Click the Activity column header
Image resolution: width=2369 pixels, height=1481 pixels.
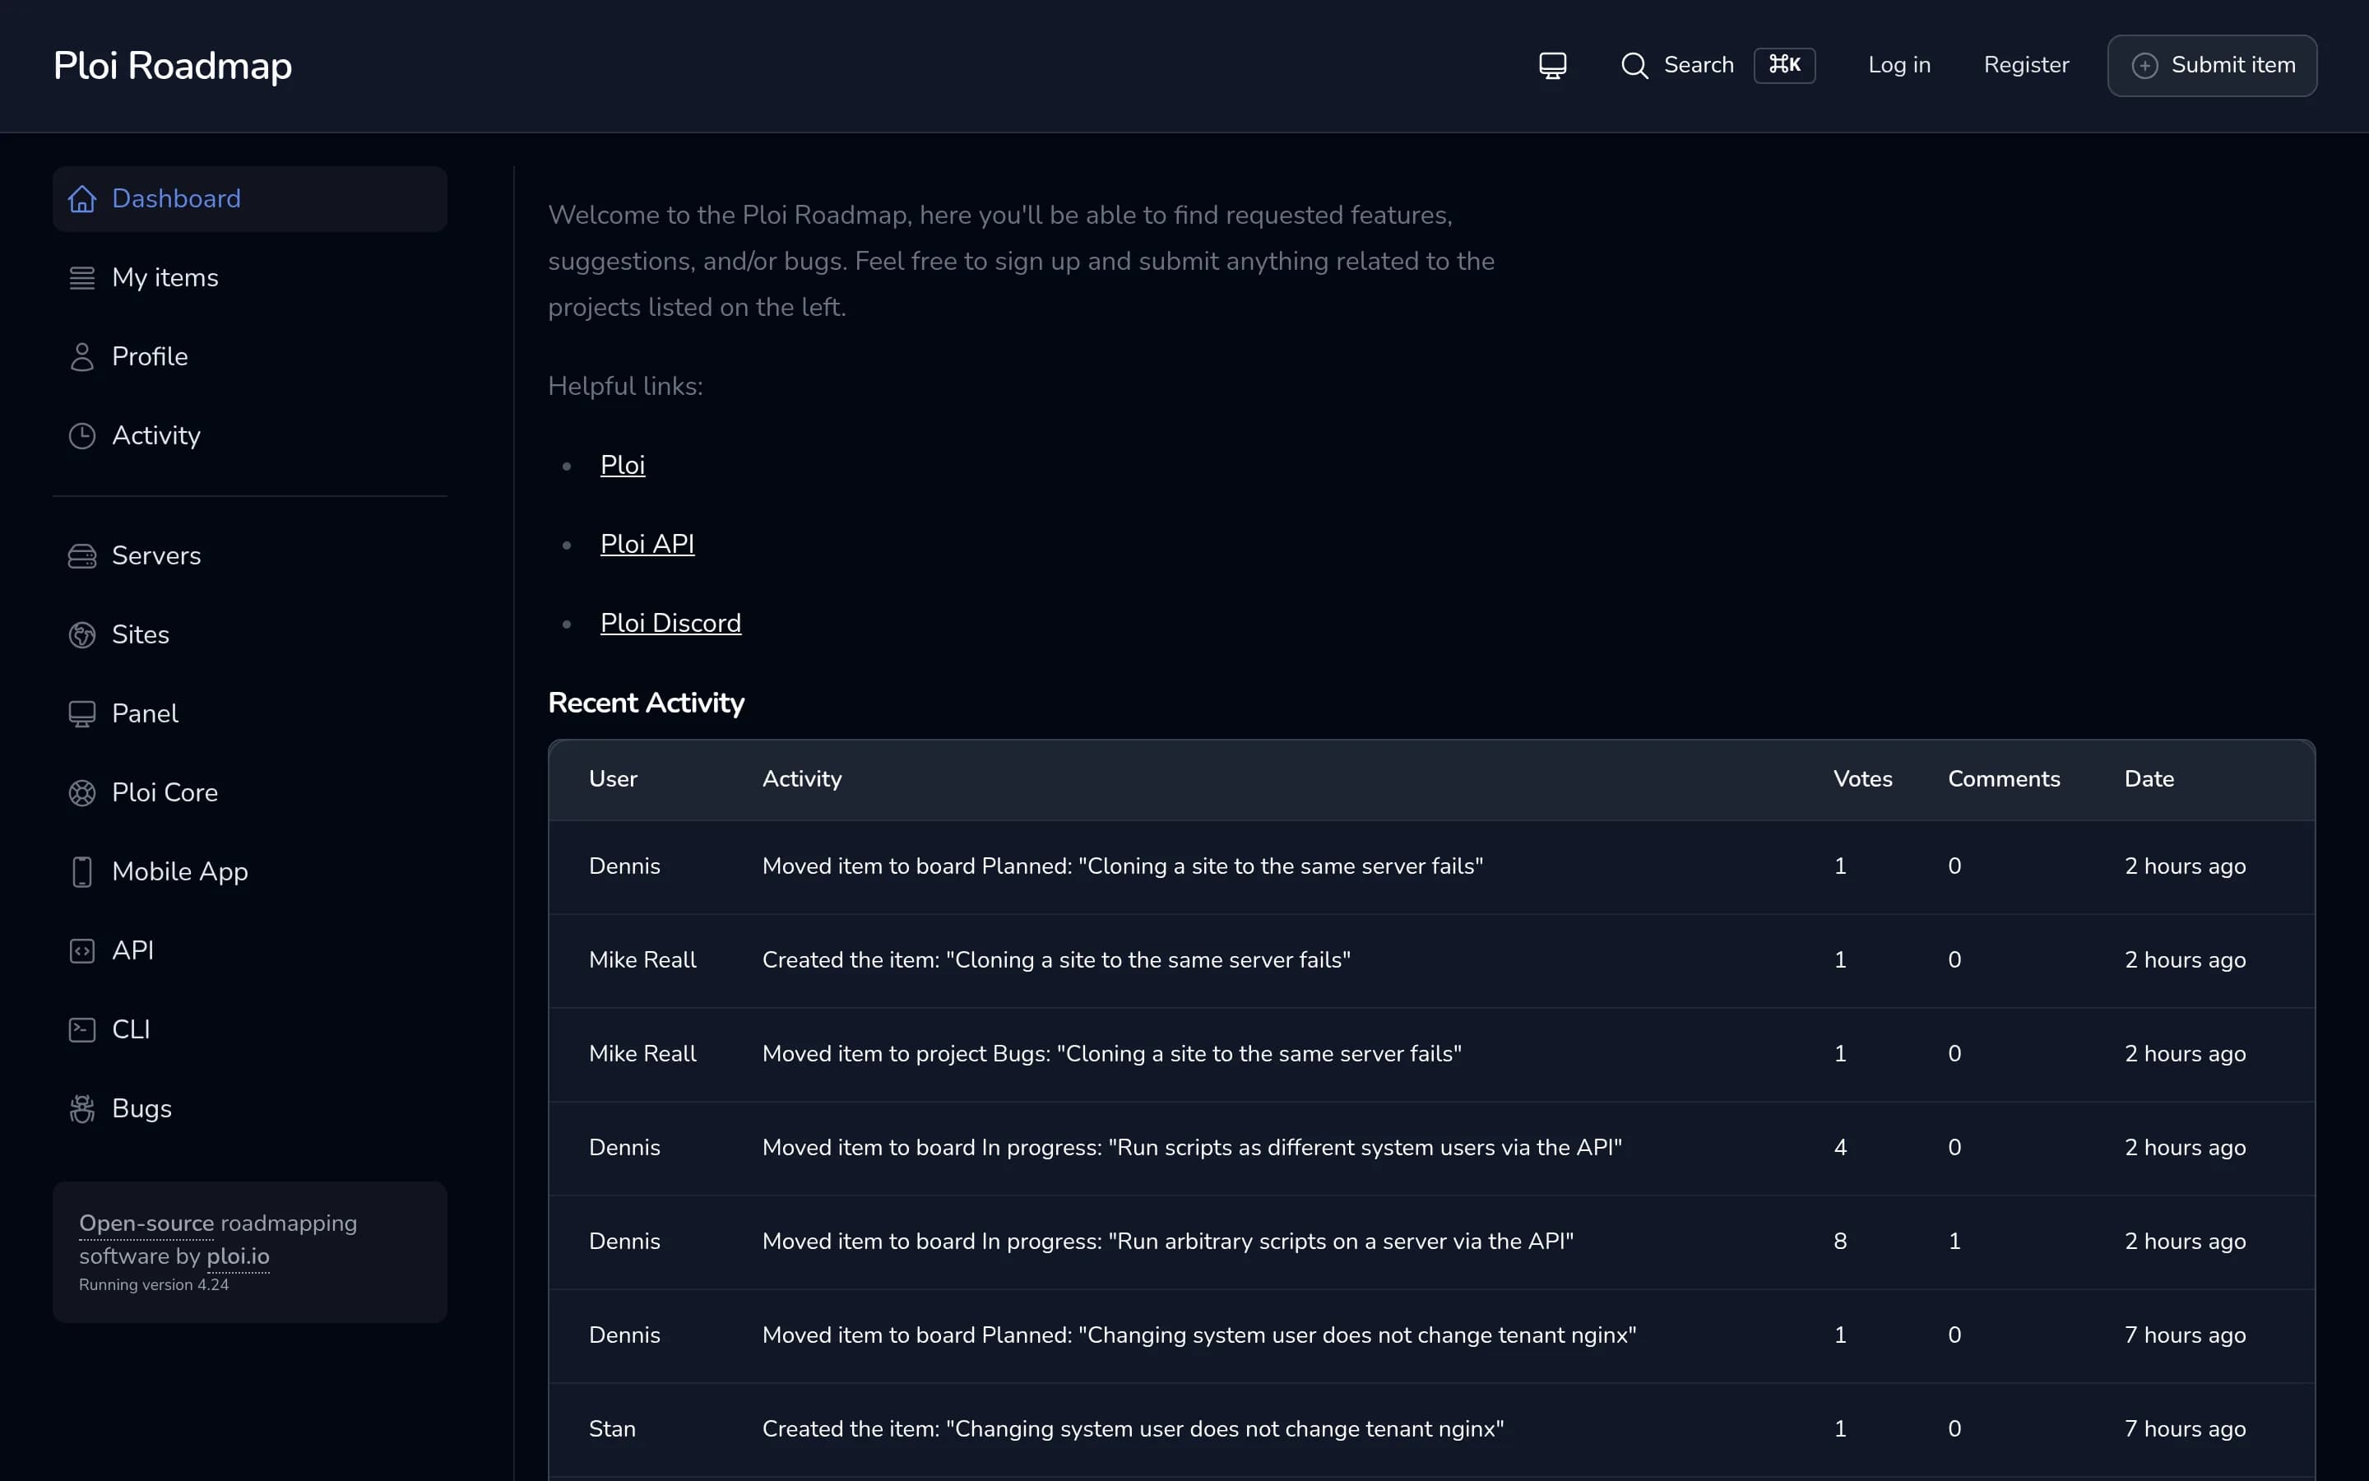pyautogui.click(x=802, y=780)
